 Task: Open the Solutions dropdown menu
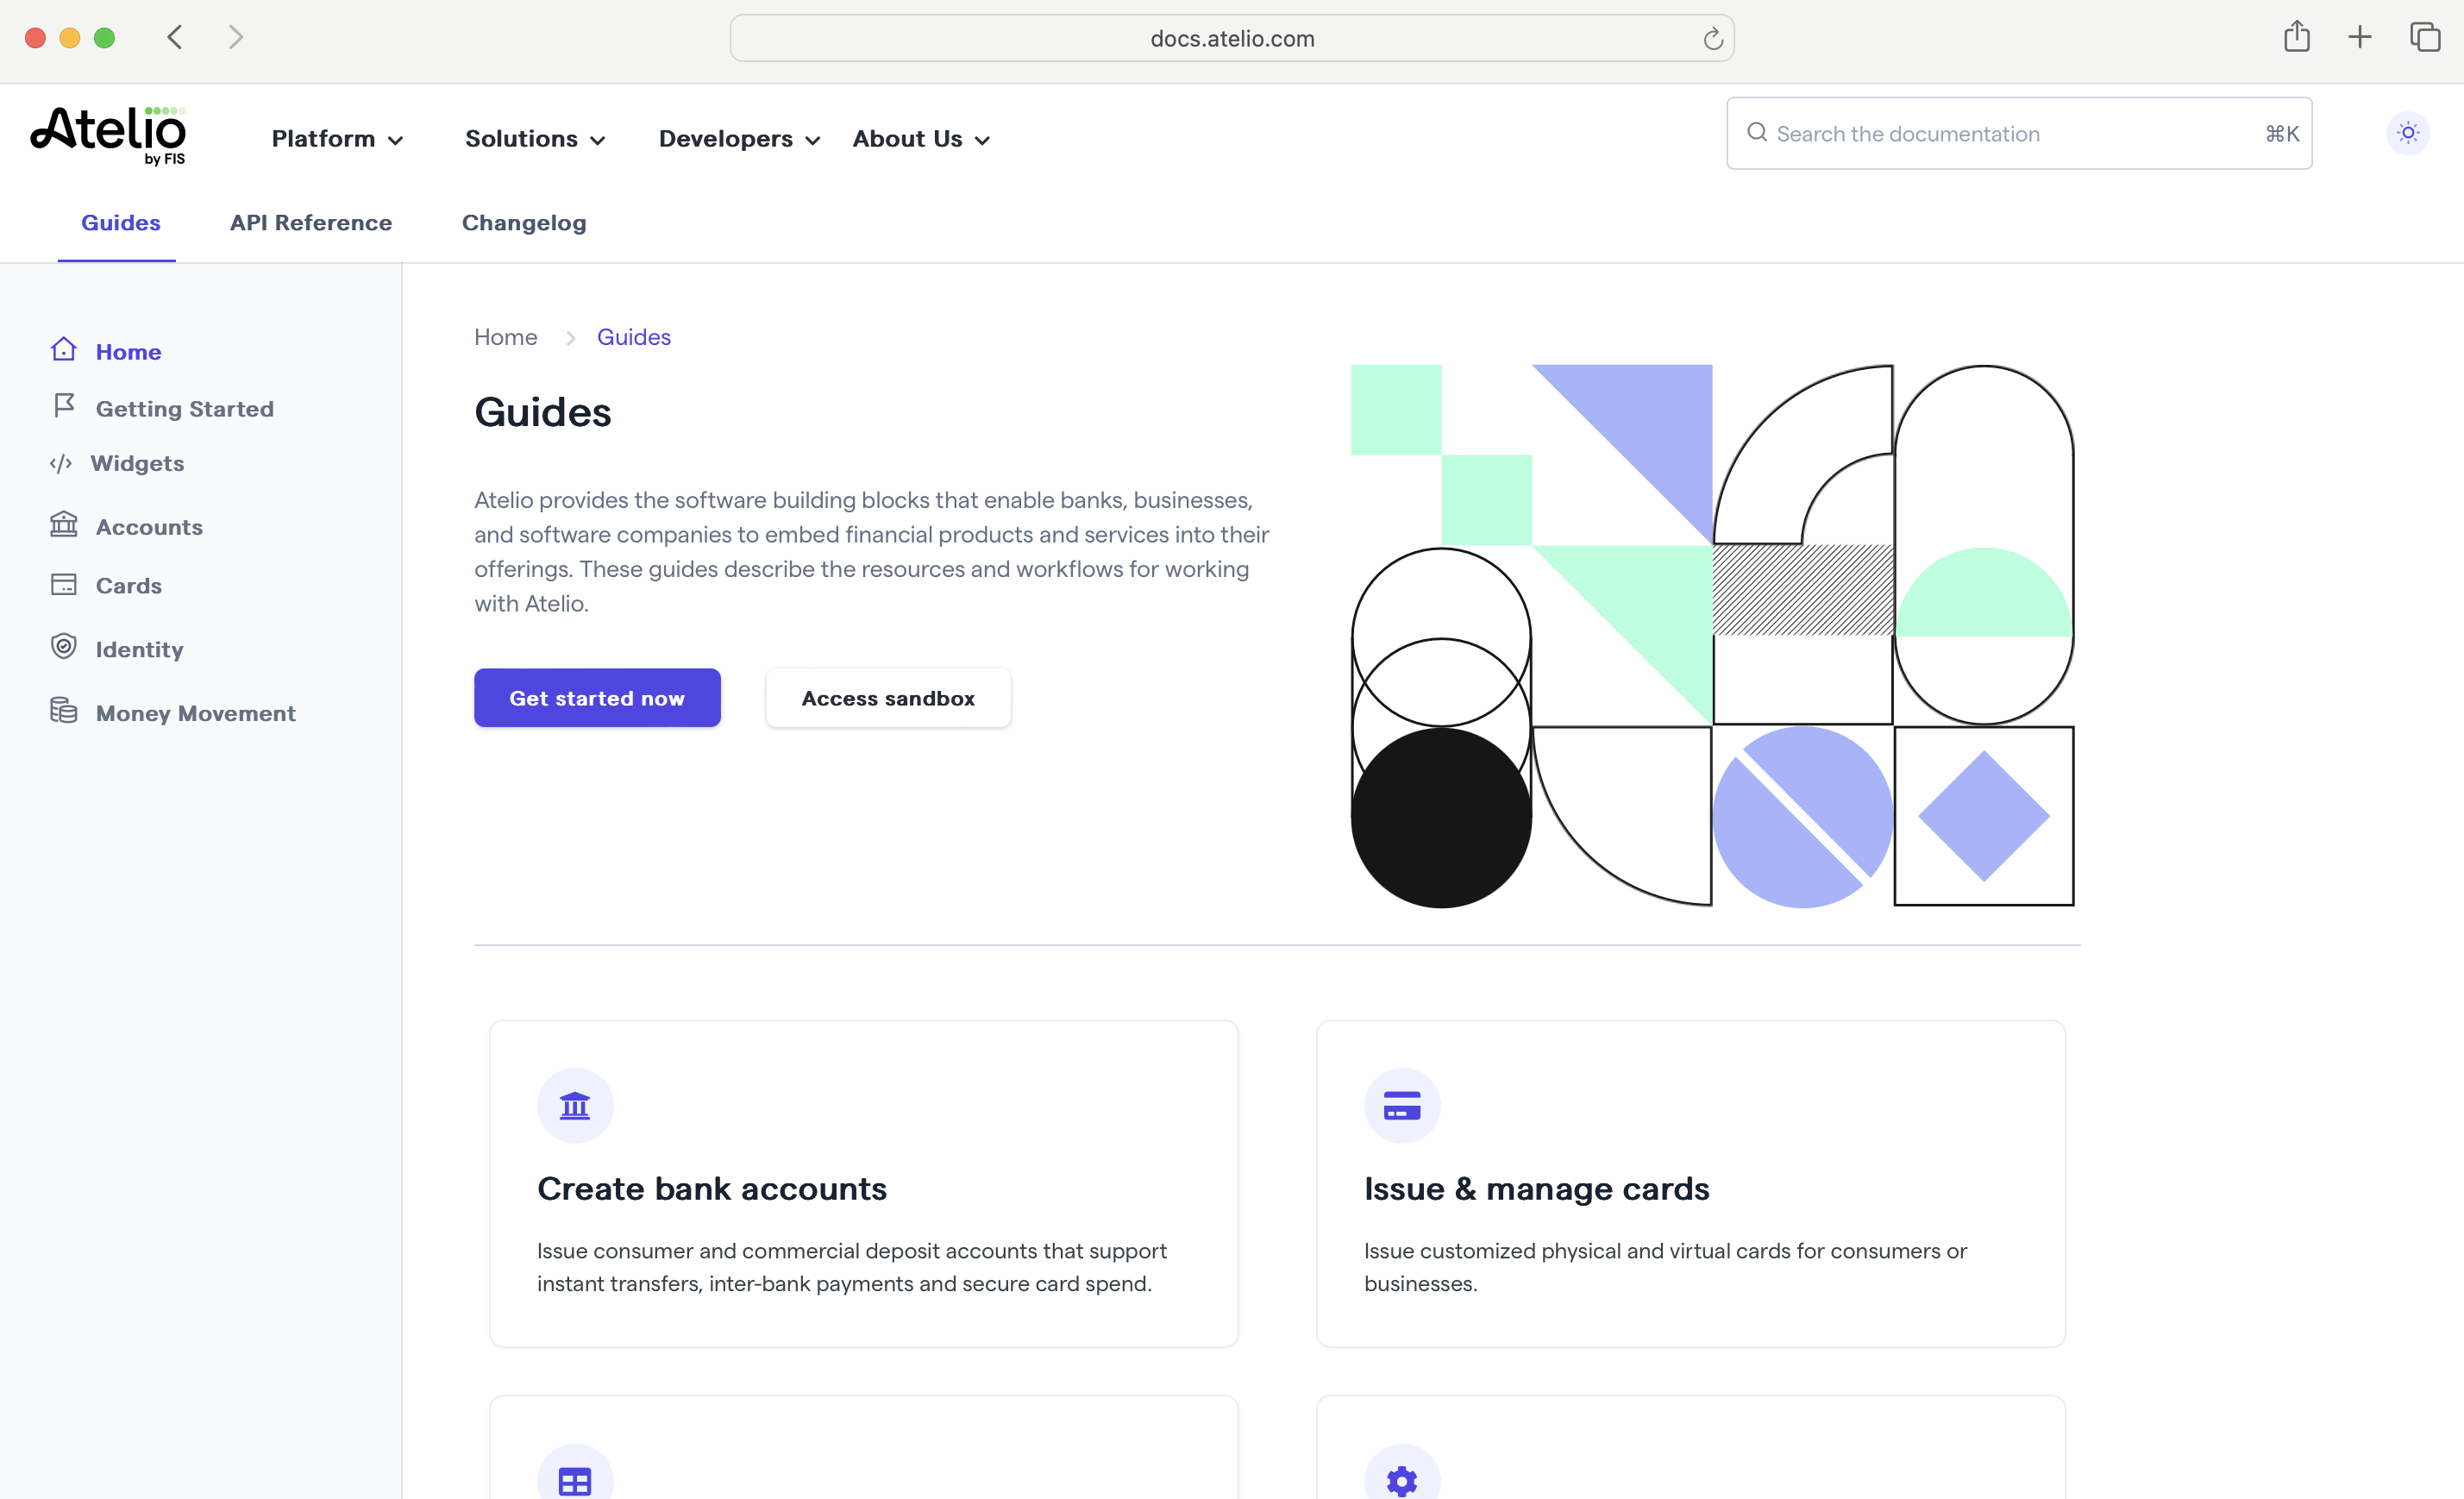point(535,139)
